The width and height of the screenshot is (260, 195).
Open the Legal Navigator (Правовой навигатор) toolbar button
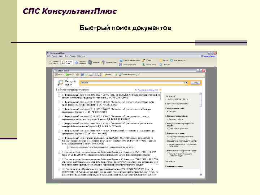tap(81, 62)
